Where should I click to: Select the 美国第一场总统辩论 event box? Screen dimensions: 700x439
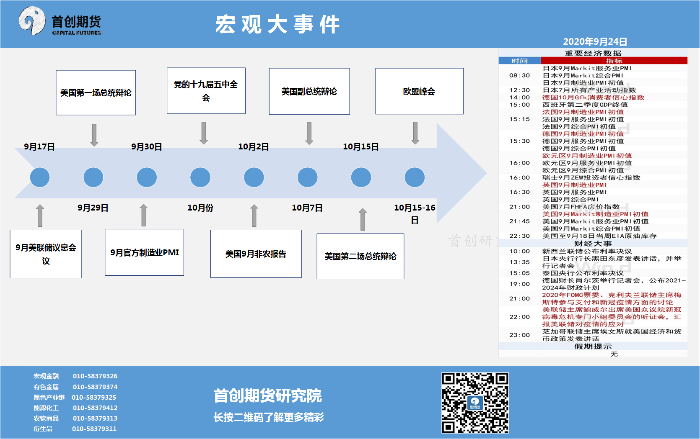(x=96, y=92)
